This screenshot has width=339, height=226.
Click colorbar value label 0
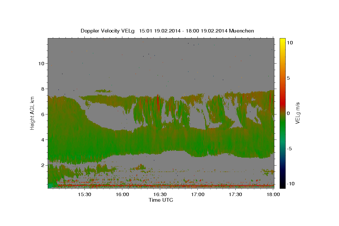(288, 113)
